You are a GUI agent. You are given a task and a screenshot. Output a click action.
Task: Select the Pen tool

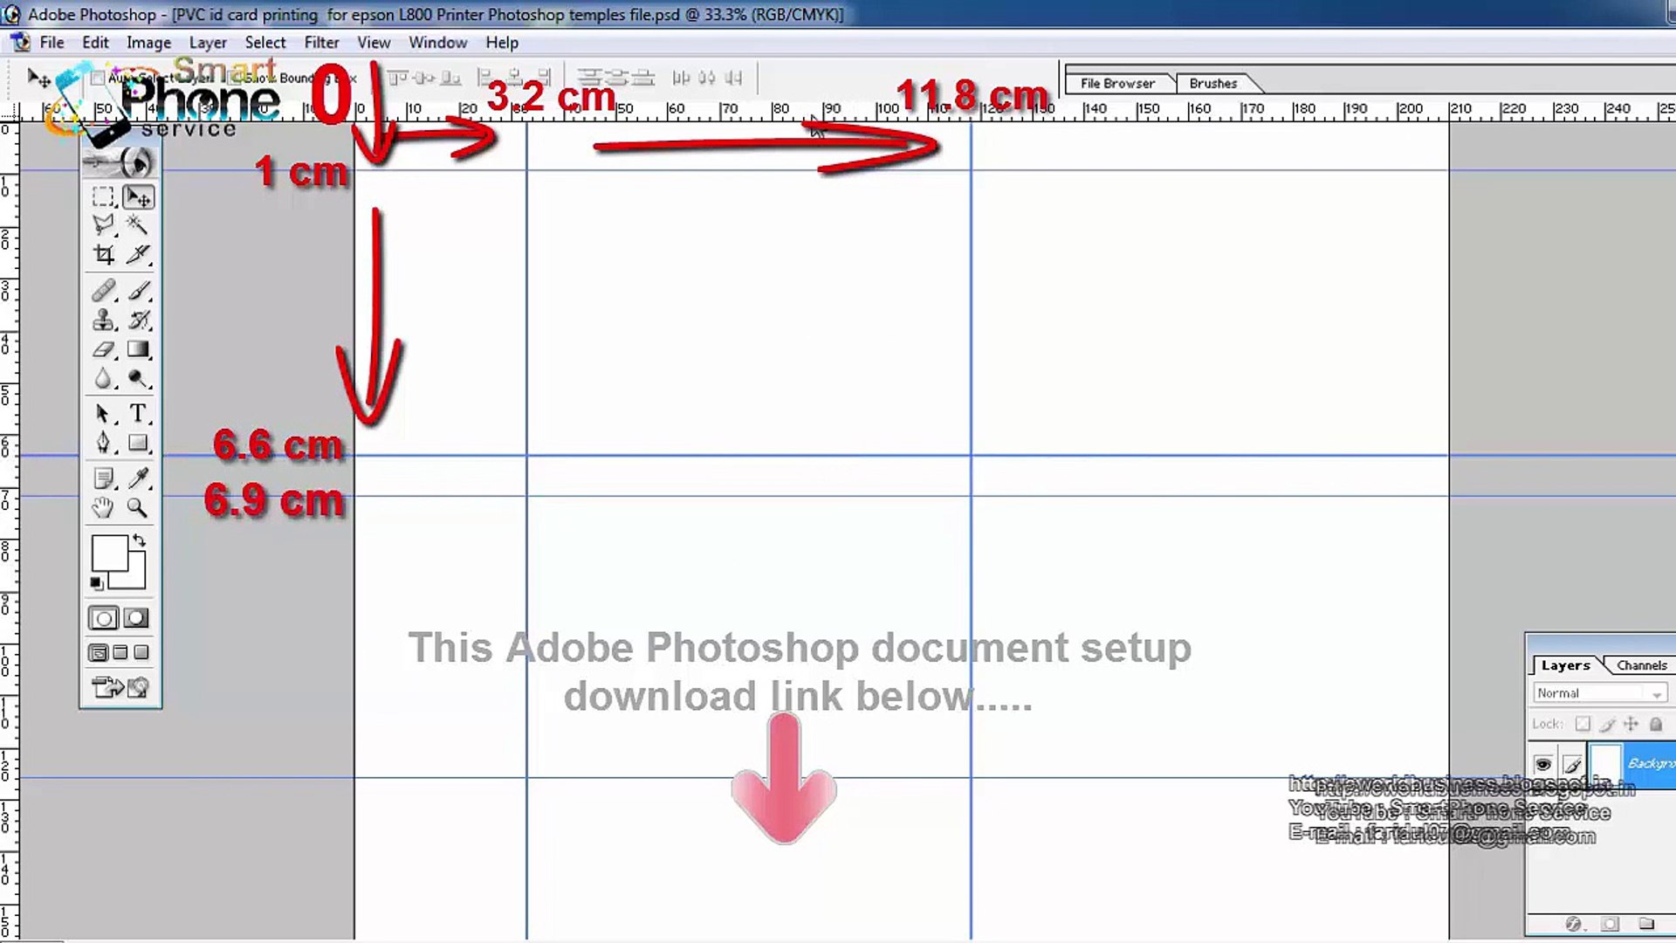[x=103, y=444]
